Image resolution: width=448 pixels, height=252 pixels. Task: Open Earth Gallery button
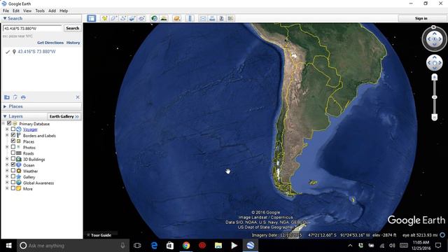click(64, 117)
